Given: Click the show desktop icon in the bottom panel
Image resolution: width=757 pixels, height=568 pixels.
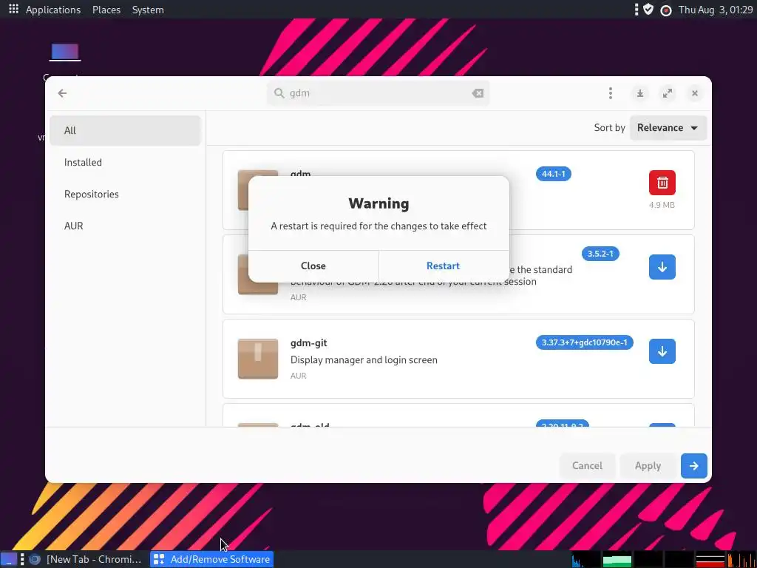Looking at the screenshot, I should click(x=9, y=559).
